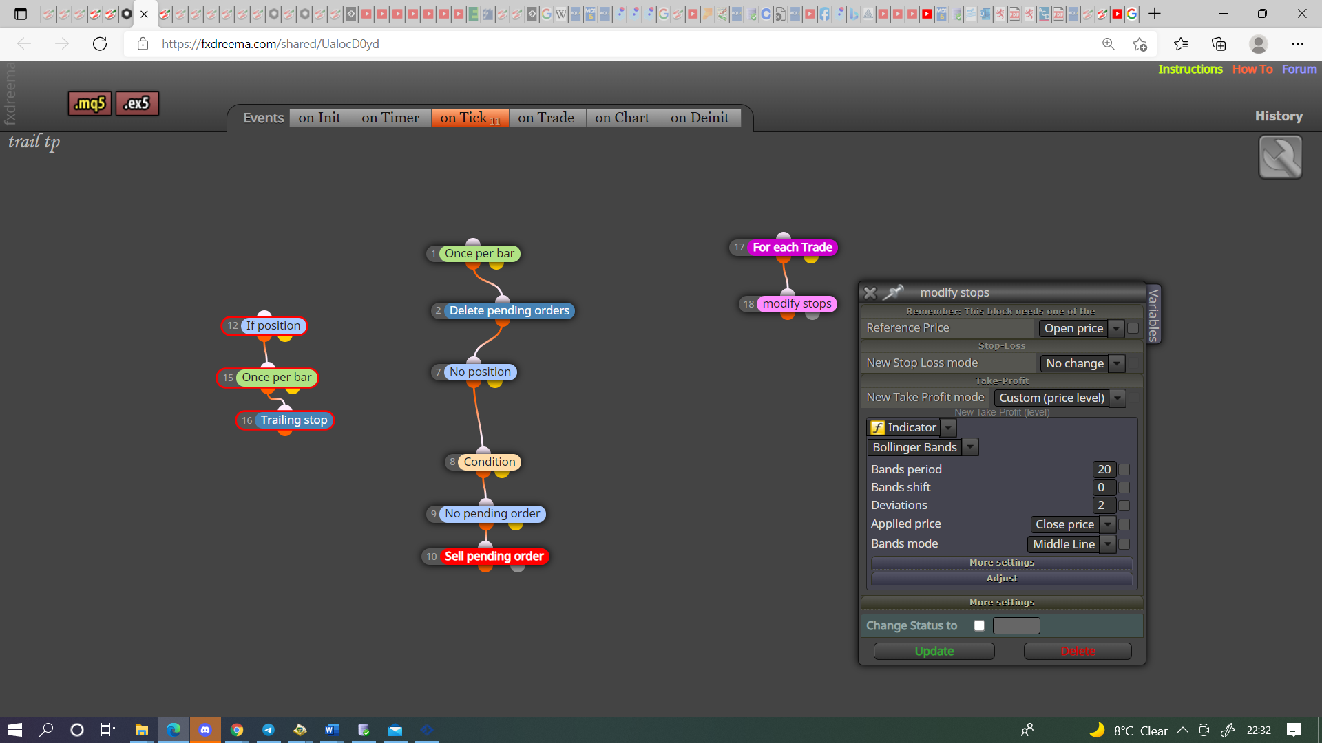
Task: Open Discord from the taskbar
Action: (x=205, y=730)
